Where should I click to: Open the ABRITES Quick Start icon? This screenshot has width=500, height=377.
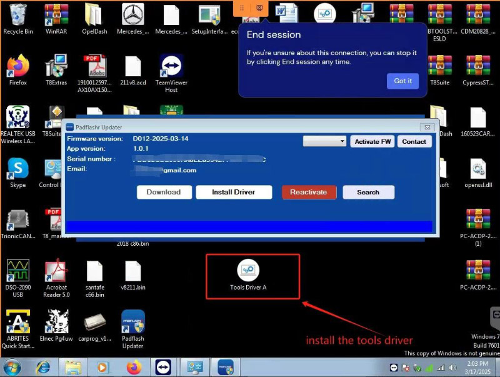[17, 322]
